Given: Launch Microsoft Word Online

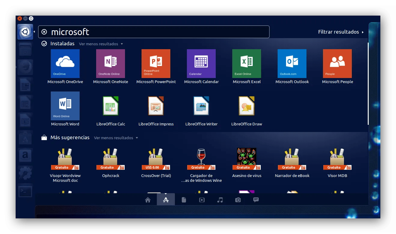Looking at the screenshot, I should click(x=65, y=106).
